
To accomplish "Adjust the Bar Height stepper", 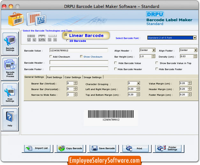I will coord(153,56).
